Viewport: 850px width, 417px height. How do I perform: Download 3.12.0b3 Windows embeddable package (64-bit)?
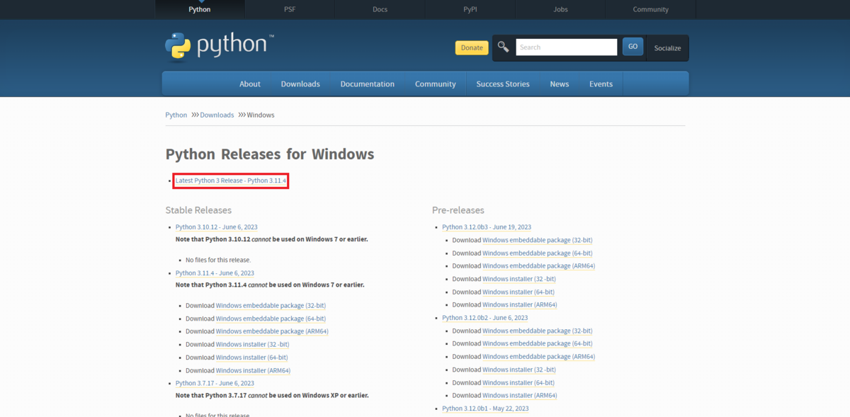click(x=538, y=253)
